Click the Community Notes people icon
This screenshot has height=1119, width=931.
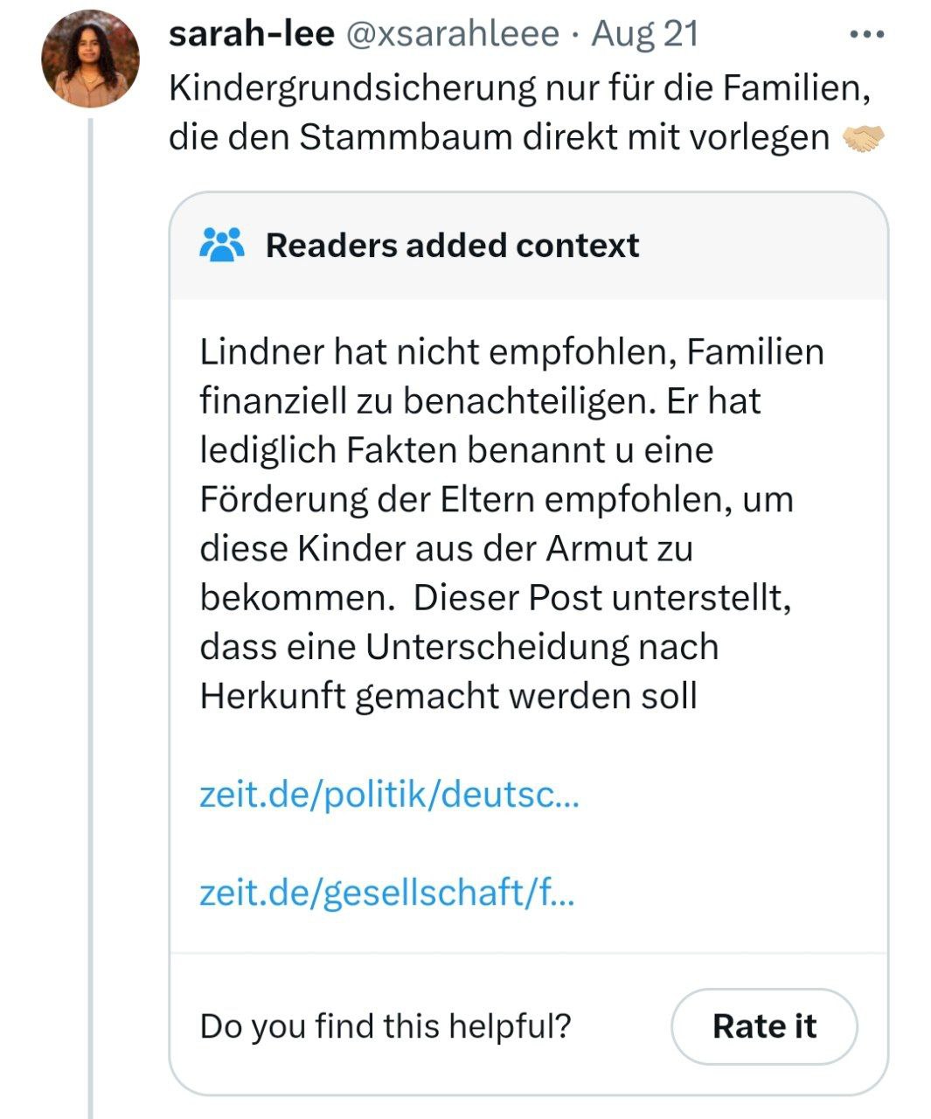(x=221, y=246)
